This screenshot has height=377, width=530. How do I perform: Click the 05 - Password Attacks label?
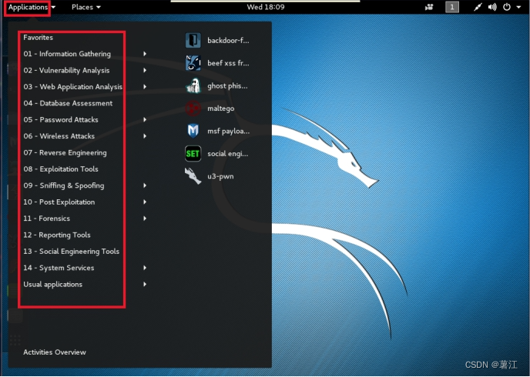coord(61,120)
